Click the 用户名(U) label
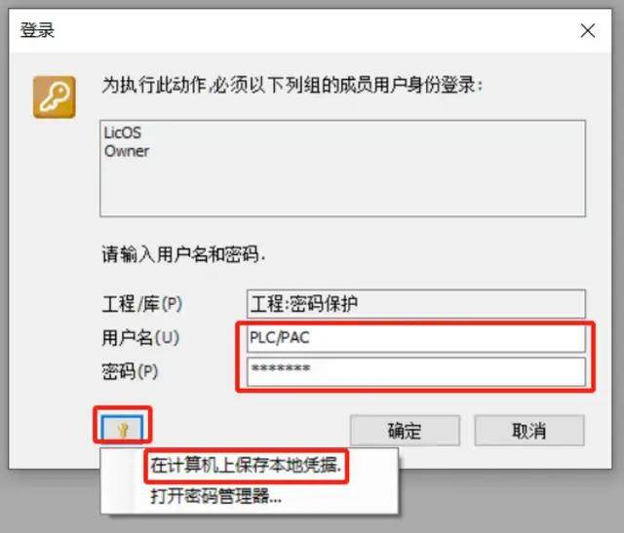This screenshot has width=624, height=533. click(140, 338)
